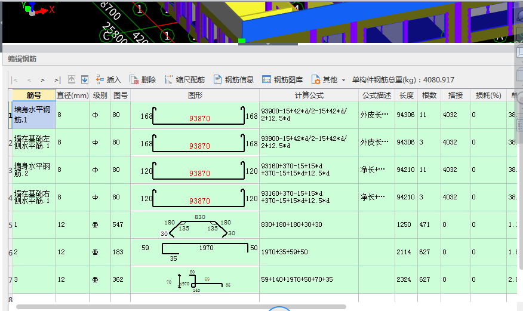Click the 计算公式 column header

(x=309, y=96)
